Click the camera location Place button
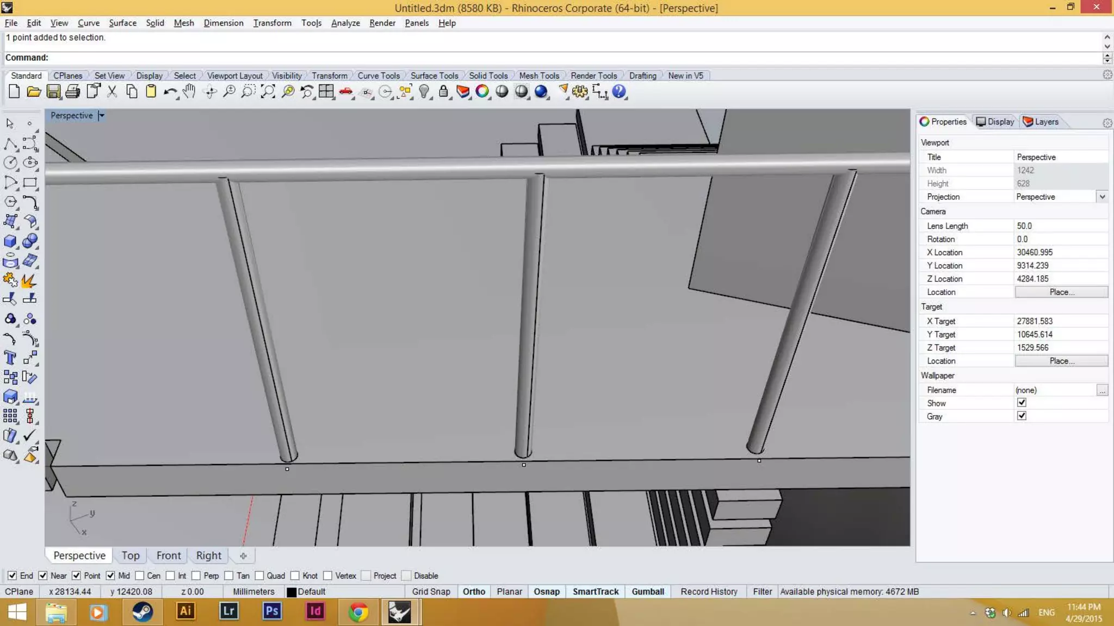 point(1061,292)
